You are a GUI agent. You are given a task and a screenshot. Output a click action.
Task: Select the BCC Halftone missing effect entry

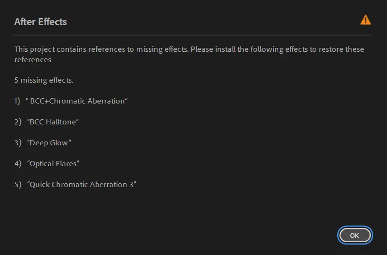click(x=53, y=122)
